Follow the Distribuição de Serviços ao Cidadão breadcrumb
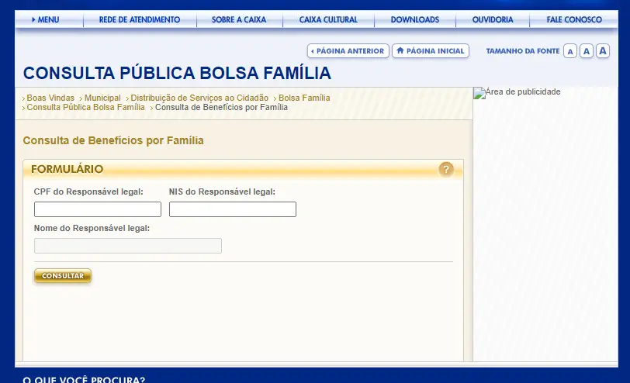The height and width of the screenshot is (383, 630). pos(199,98)
